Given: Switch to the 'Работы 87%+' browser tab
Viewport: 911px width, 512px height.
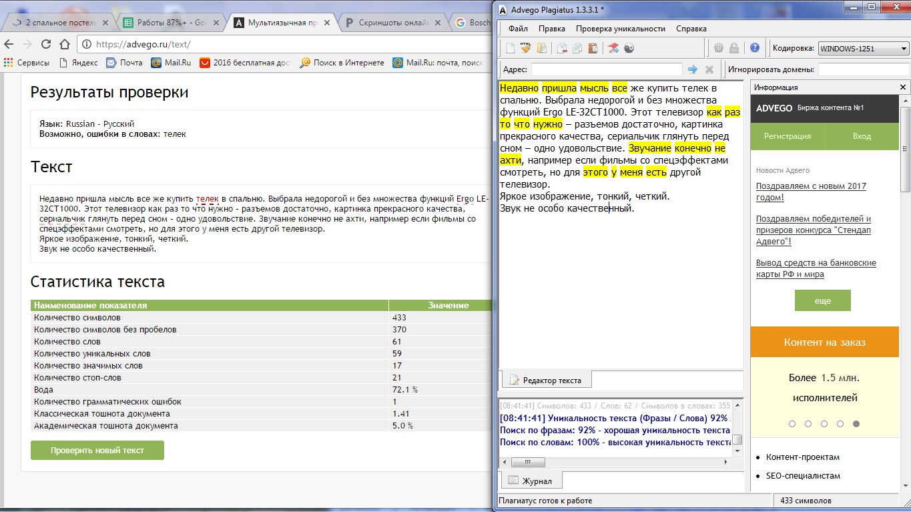Looking at the screenshot, I should (170, 22).
